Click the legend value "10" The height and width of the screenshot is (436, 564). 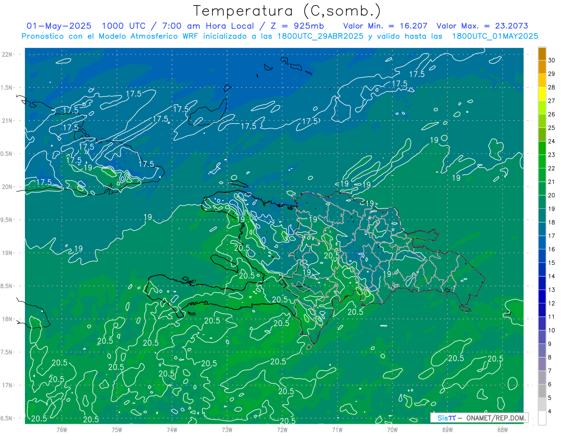(x=552, y=331)
